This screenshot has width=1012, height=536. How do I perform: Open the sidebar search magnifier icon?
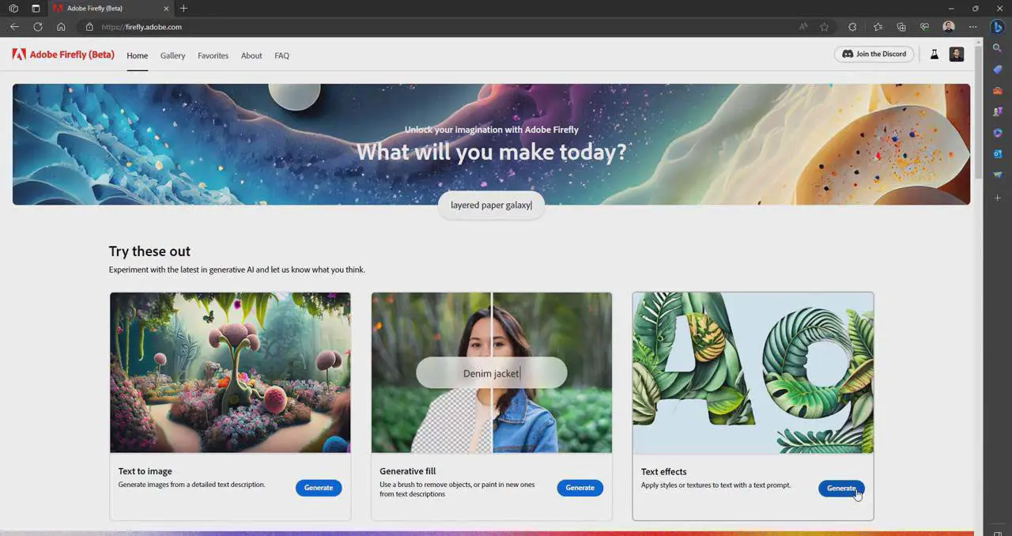[x=997, y=48]
